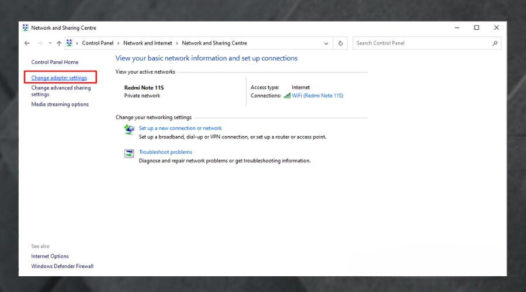Open Change adapter settings
Screen dimensions: 526x292
point(59,78)
